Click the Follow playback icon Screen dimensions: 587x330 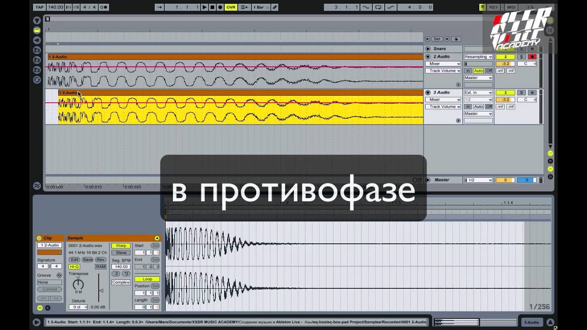click(159, 7)
